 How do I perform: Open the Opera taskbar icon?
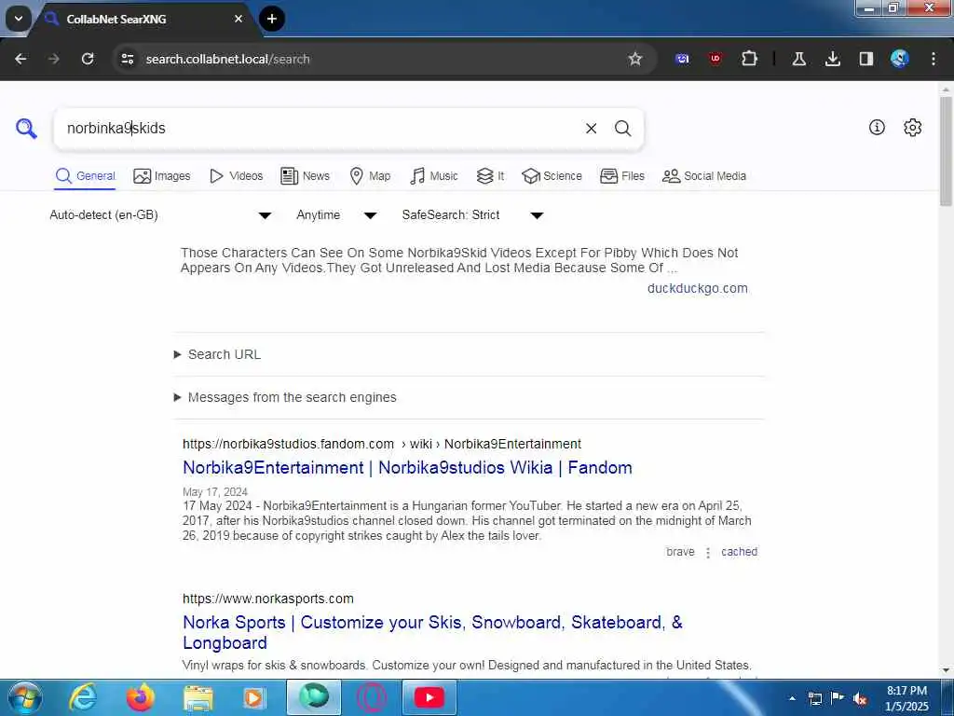pyautogui.click(x=372, y=697)
